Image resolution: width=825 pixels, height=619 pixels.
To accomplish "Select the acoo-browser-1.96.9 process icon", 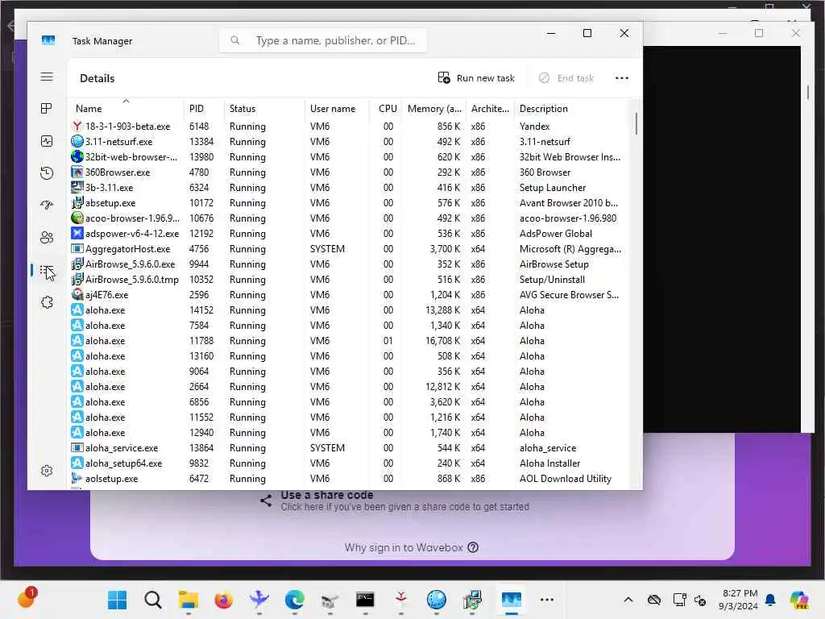I will point(77,218).
